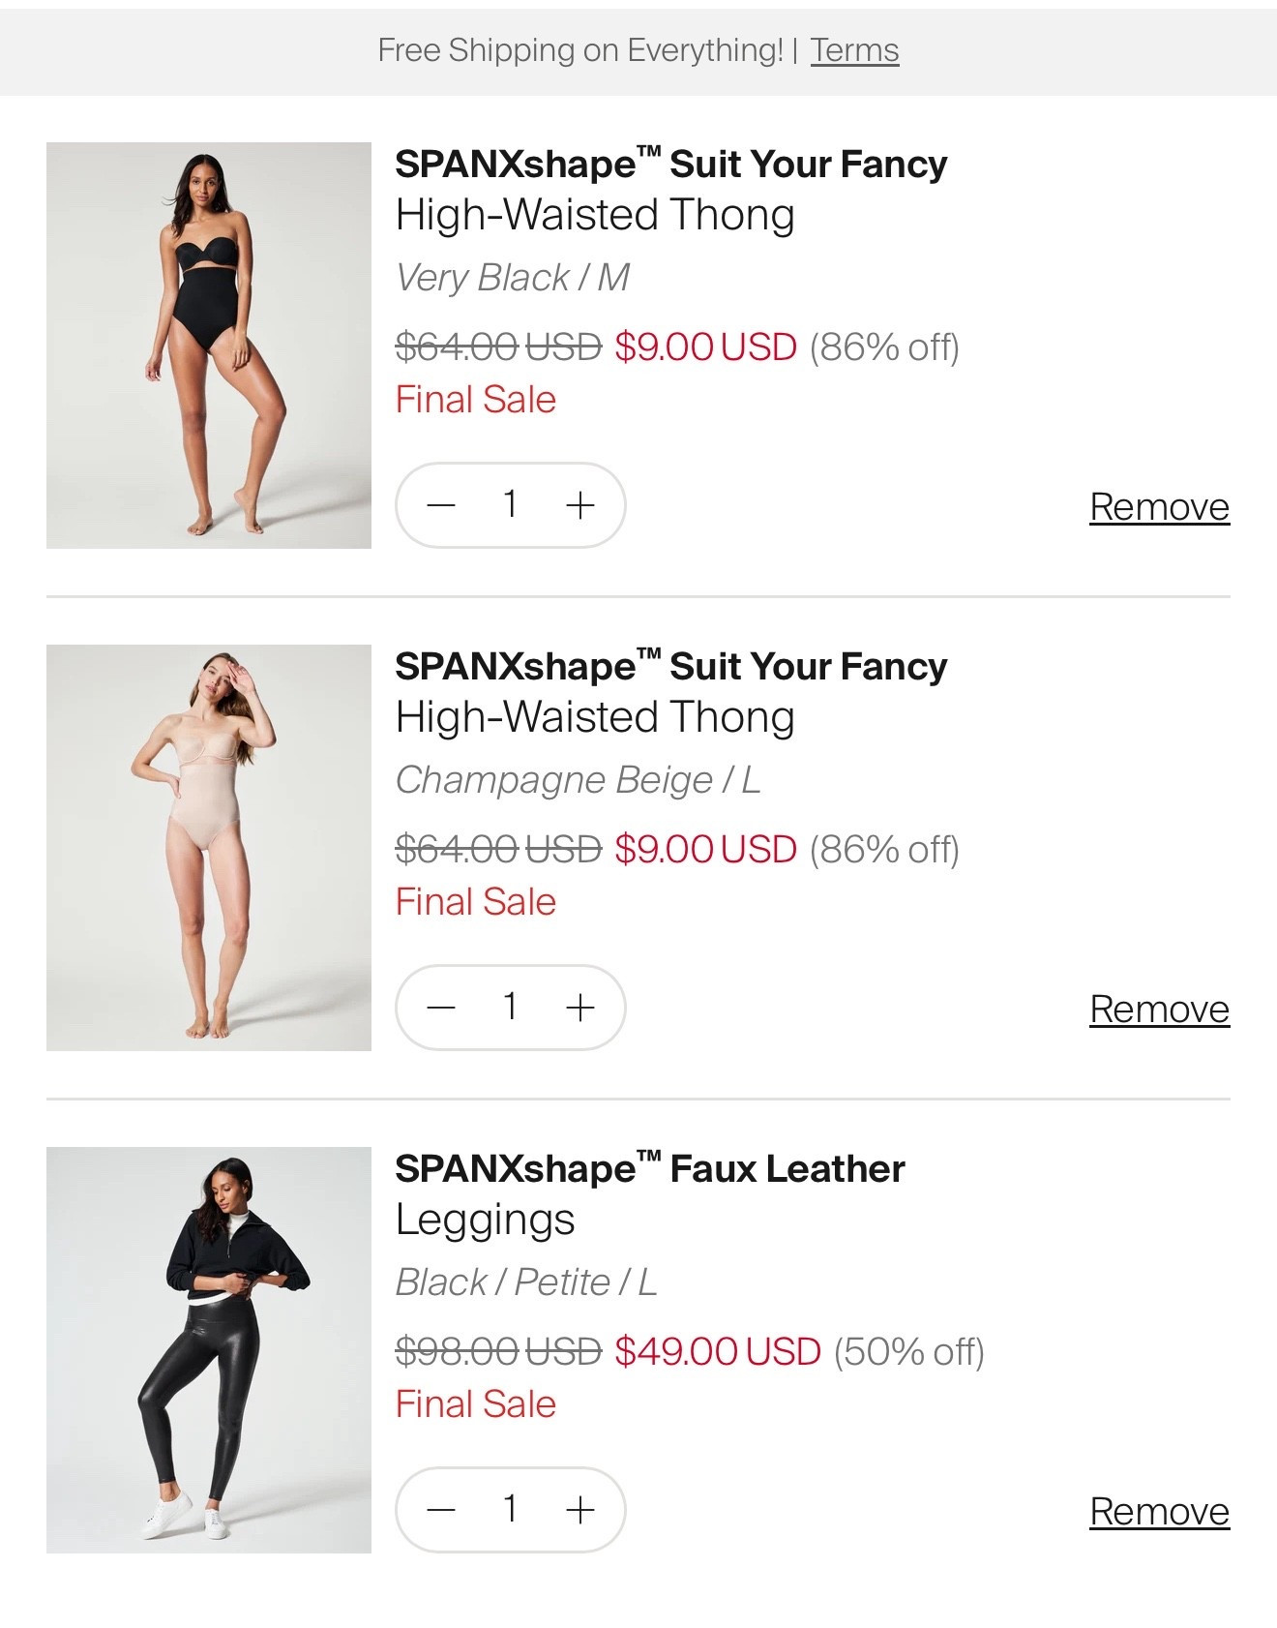The image size is (1277, 1628).
Task: Click the quantity value for the Very Black thong
Action: pyautogui.click(x=510, y=504)
